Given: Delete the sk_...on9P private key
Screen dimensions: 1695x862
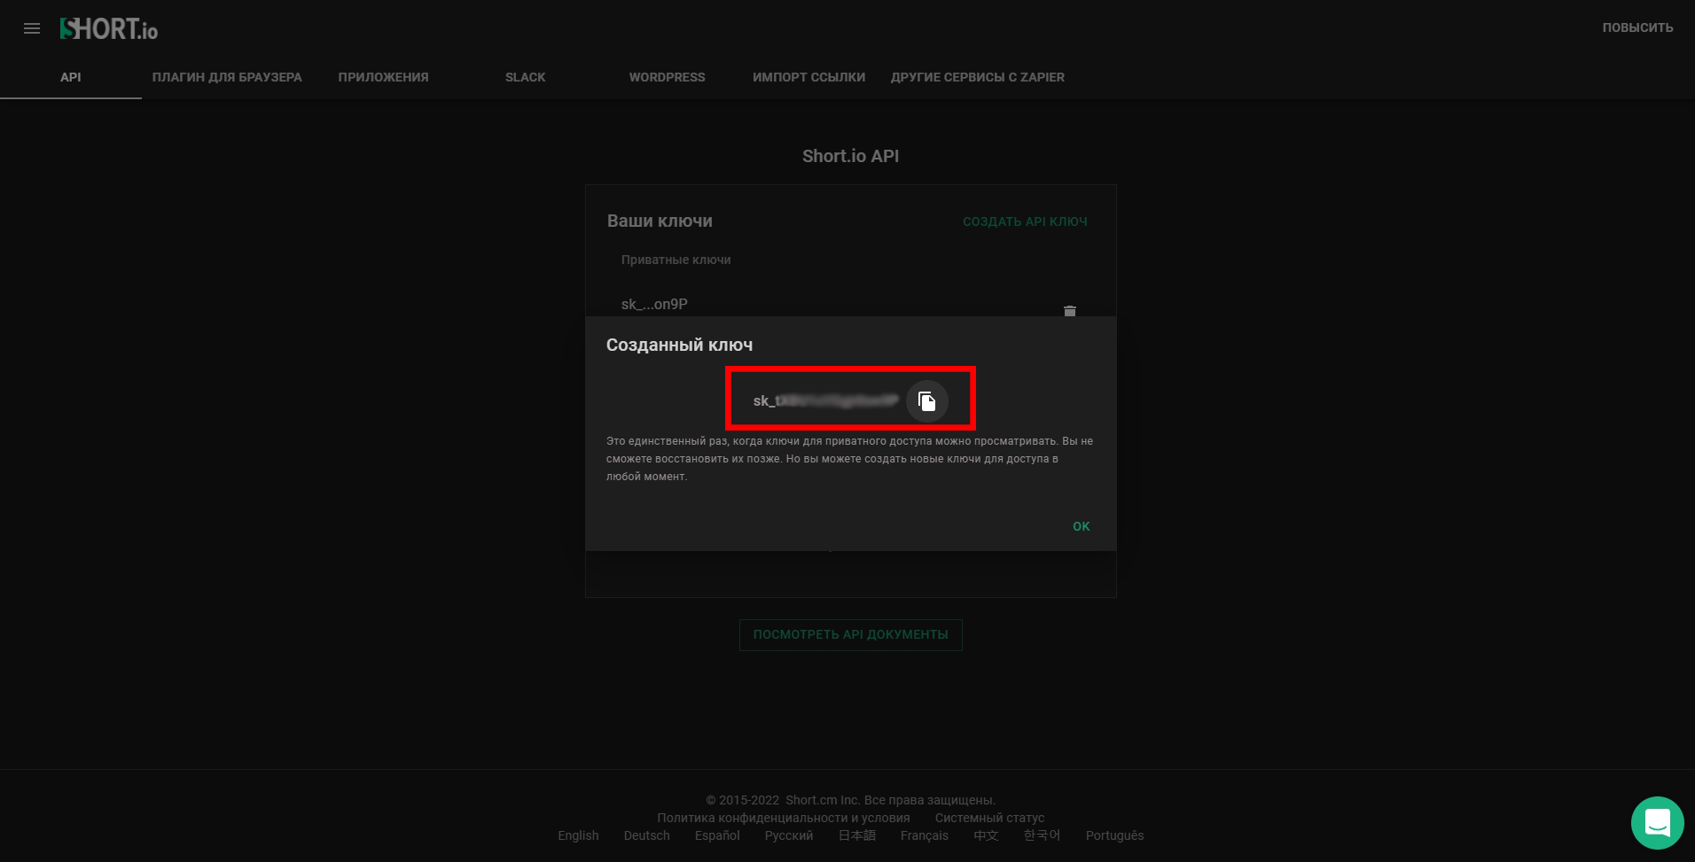Looking at the screenshot, I should (x=1070, y=310).
